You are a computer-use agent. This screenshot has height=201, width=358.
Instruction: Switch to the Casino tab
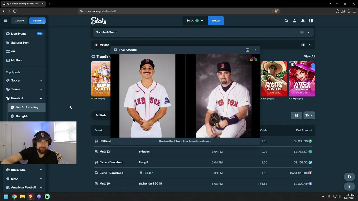pyautogui.click(x=19, y=21)
